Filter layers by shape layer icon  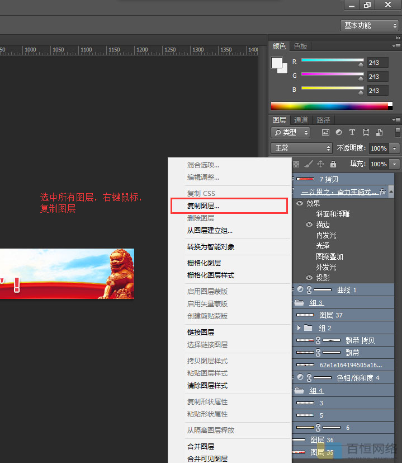pyautogui.click(x=366, y=133)
